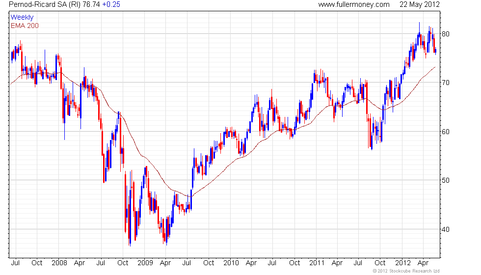Click the 'Oct' label just before 2010

[209, 263]
